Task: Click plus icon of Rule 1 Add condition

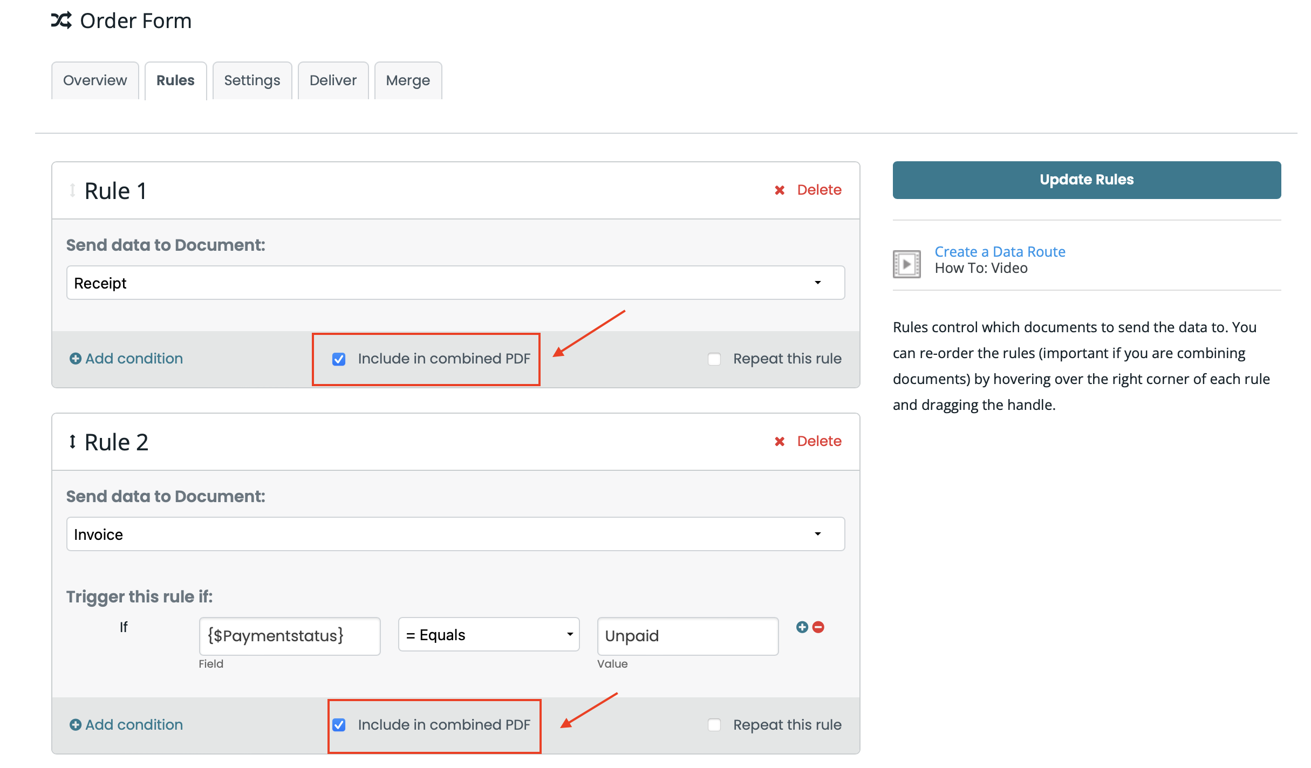Action: 75,359
